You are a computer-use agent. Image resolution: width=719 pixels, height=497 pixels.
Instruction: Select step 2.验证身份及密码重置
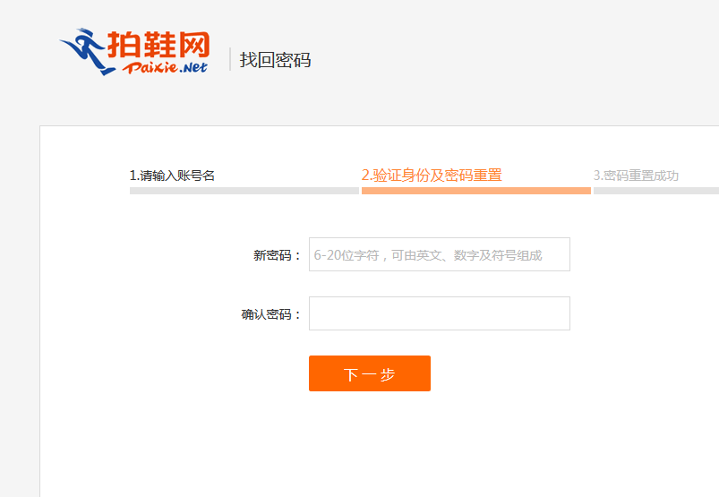pos(432,176)
